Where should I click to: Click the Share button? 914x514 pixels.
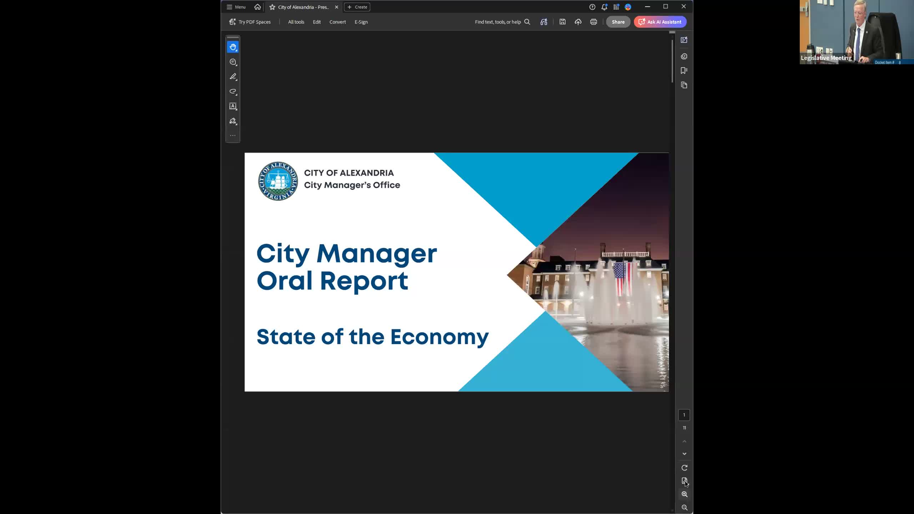pos(618,22)
